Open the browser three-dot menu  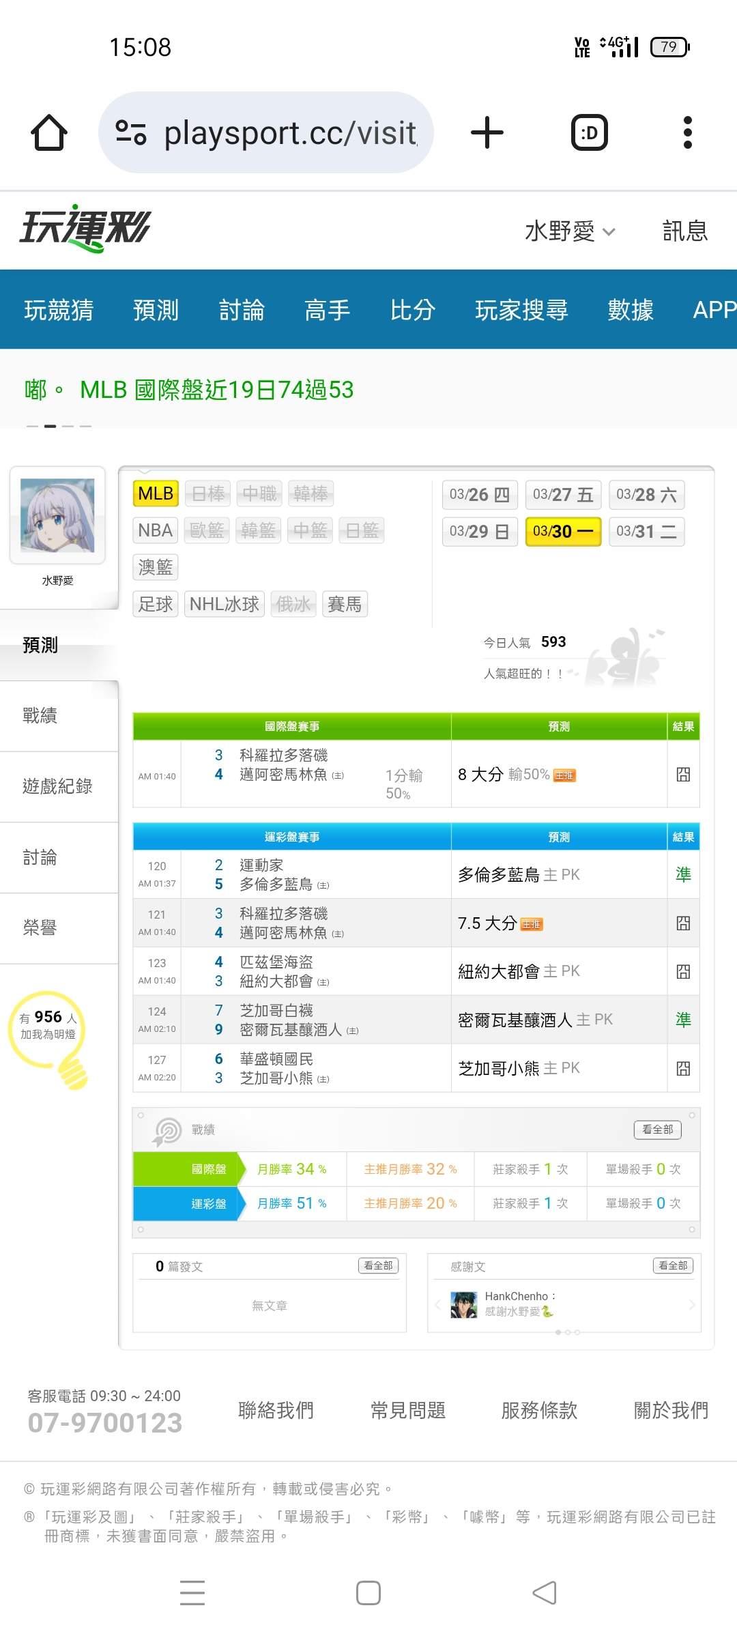click(687, 132)
